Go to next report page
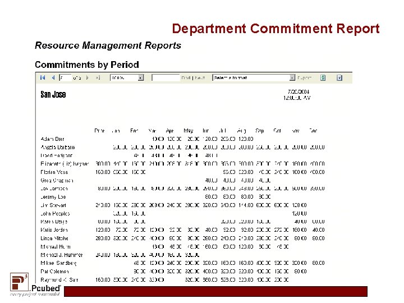404x303 pixels. pos(88,77)
